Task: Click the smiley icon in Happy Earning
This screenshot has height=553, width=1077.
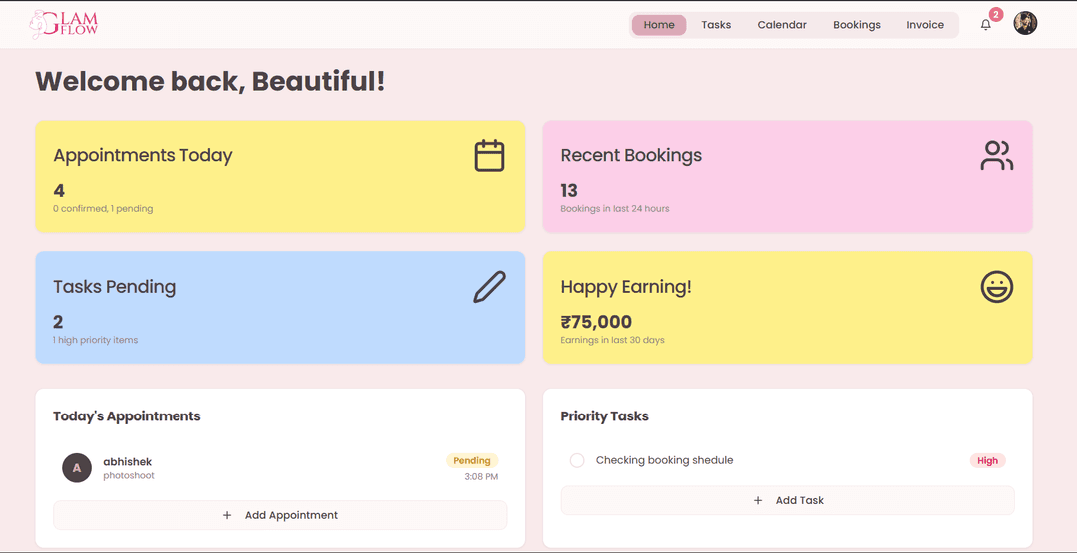Action: 996,287
